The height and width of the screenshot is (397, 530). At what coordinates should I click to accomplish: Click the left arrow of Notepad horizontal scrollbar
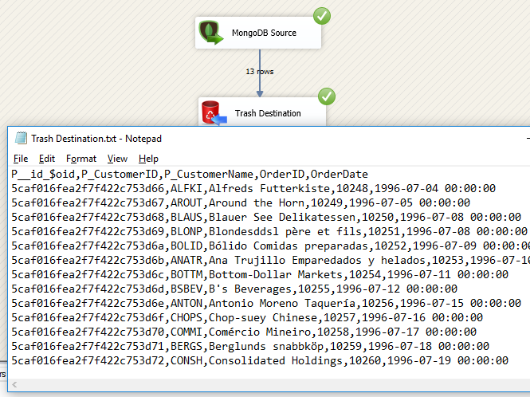point(14,384)
